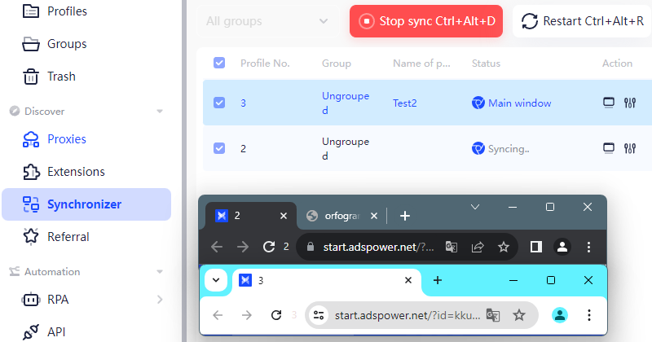Viewport: 652px width, 342px height.
Task: Reload page in dark browser window
Action: [x=269, y=247]
